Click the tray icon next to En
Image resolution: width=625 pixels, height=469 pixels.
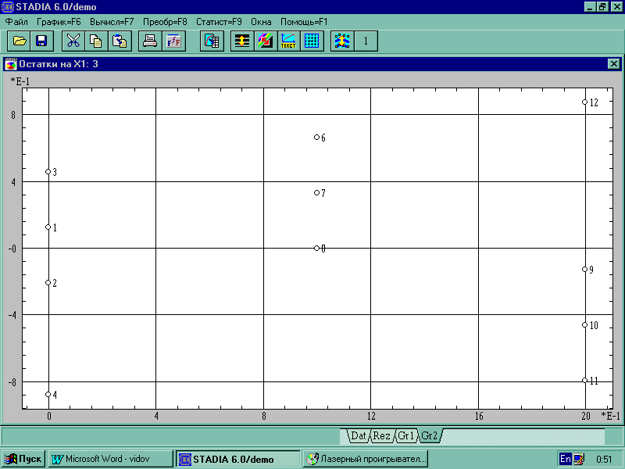coord(579,459)
